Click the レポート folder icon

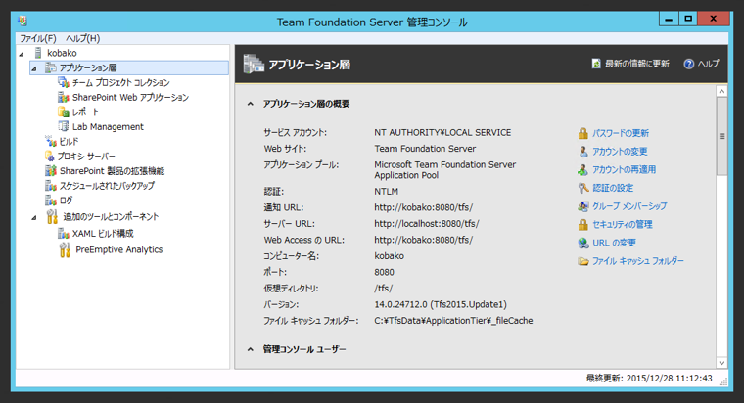coord(64,112)
